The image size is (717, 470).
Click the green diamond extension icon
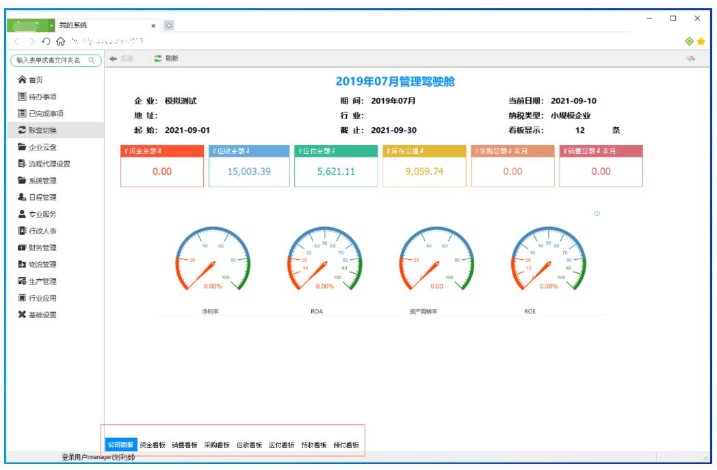689,41
